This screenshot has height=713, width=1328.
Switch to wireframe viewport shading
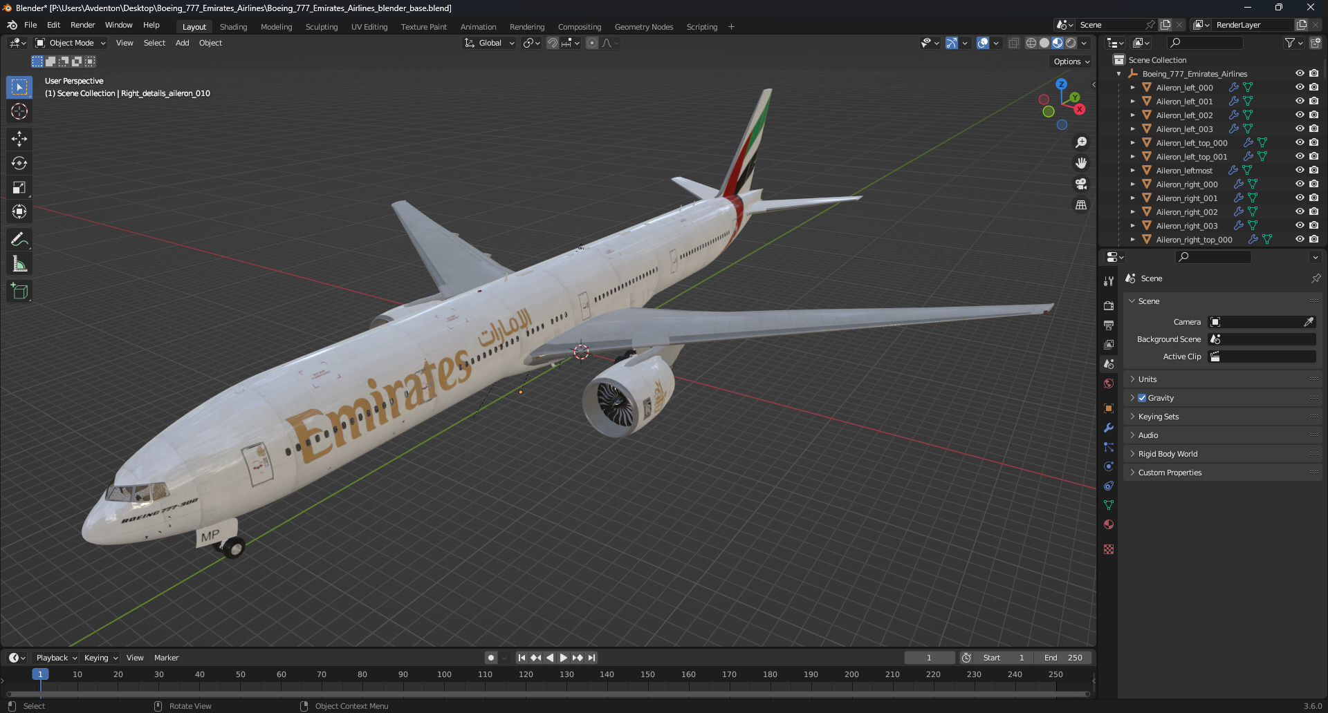click(x=1031, y=43)
